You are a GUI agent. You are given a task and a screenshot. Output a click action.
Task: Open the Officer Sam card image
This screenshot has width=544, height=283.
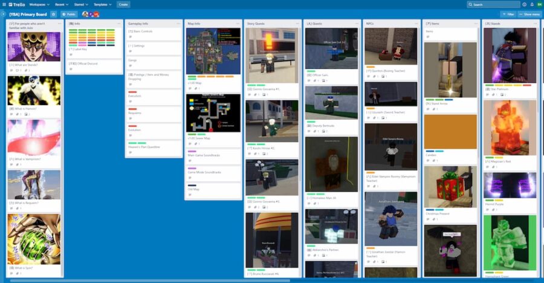click(331, 48)
